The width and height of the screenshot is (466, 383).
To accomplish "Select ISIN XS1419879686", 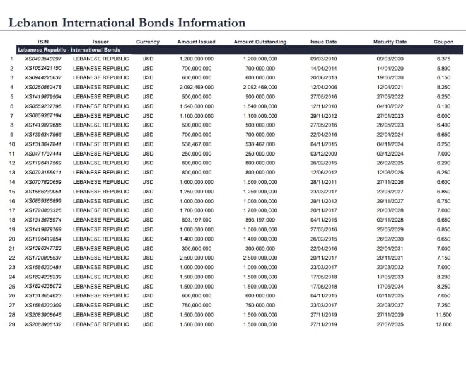I will pyautogui.click(x=43, y=125).
